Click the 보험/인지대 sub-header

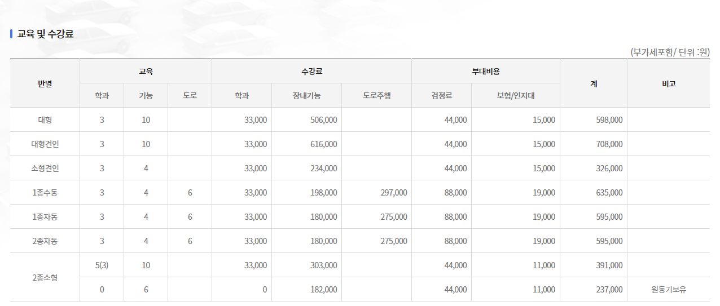(516, 96)
